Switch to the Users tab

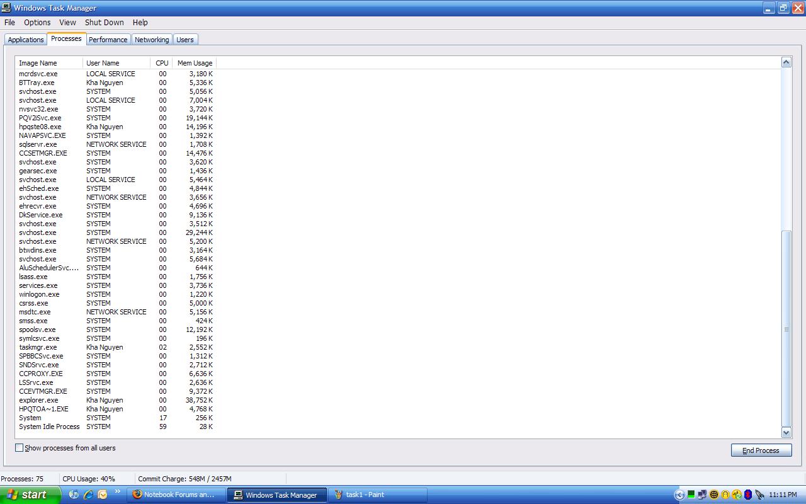(185, 40)
